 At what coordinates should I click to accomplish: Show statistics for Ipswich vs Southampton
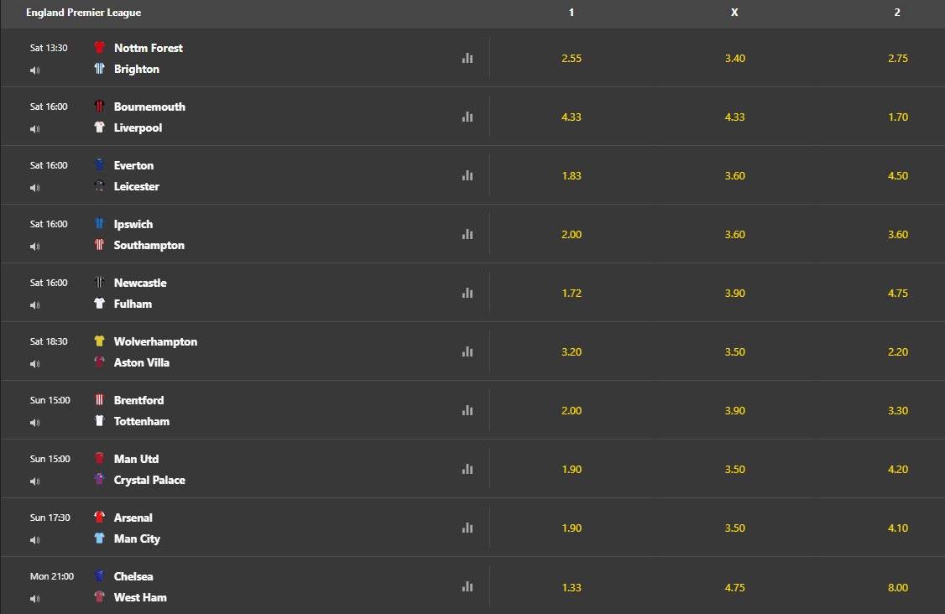tap(467, 234)
